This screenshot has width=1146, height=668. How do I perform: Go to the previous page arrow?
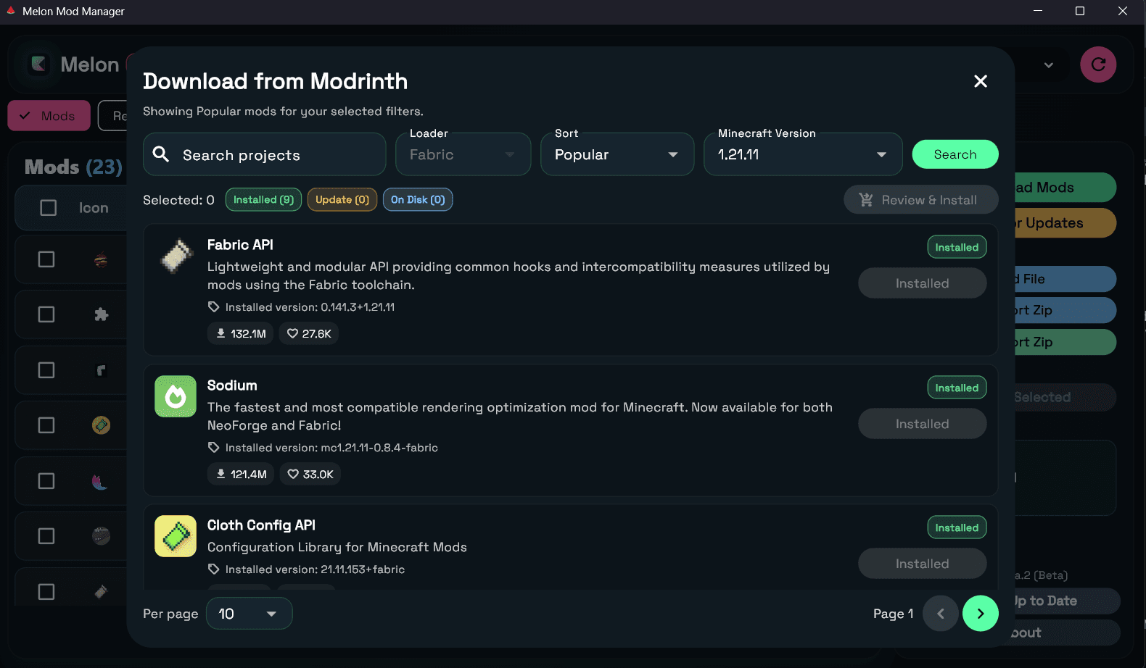[x=941, y=614]
